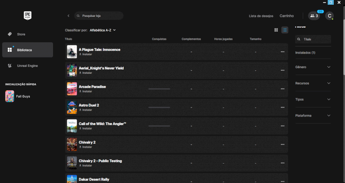Switch to list view

(285, 30)
